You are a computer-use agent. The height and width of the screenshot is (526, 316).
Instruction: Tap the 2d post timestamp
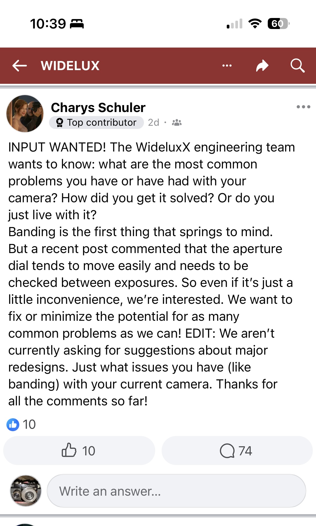tap(154, 123)
